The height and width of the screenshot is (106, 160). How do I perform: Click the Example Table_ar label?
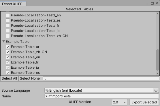coord(25,47)
